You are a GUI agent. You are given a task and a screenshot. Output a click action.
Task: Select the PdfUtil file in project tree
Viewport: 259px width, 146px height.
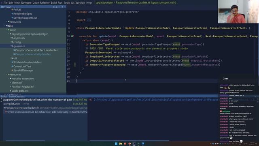(16, 10)
